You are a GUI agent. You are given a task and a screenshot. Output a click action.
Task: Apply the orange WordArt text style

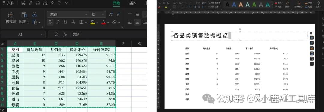pyautogui.click(x=241, y=5)
